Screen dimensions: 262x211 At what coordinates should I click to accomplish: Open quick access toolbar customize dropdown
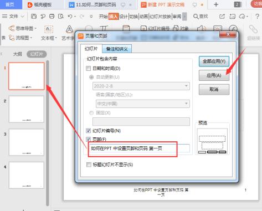[91, 17]
